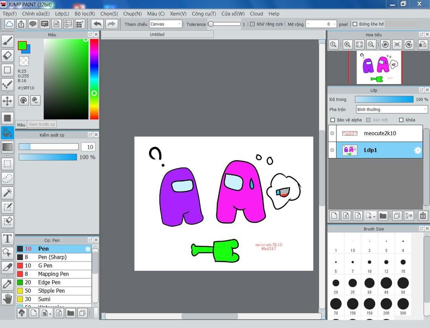The height and width of the screenshot is (328, 430).
Task: Click the green foreground color swatch
Action: tap(22, 45)
